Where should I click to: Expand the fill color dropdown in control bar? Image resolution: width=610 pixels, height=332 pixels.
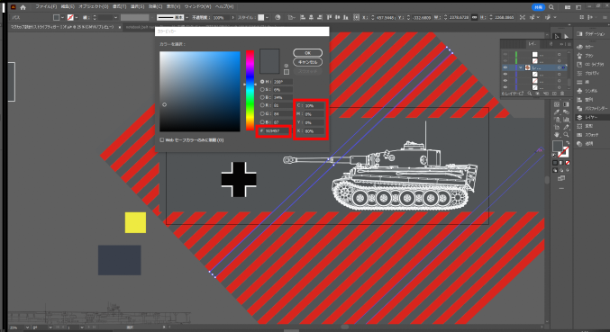pos(62,17)
